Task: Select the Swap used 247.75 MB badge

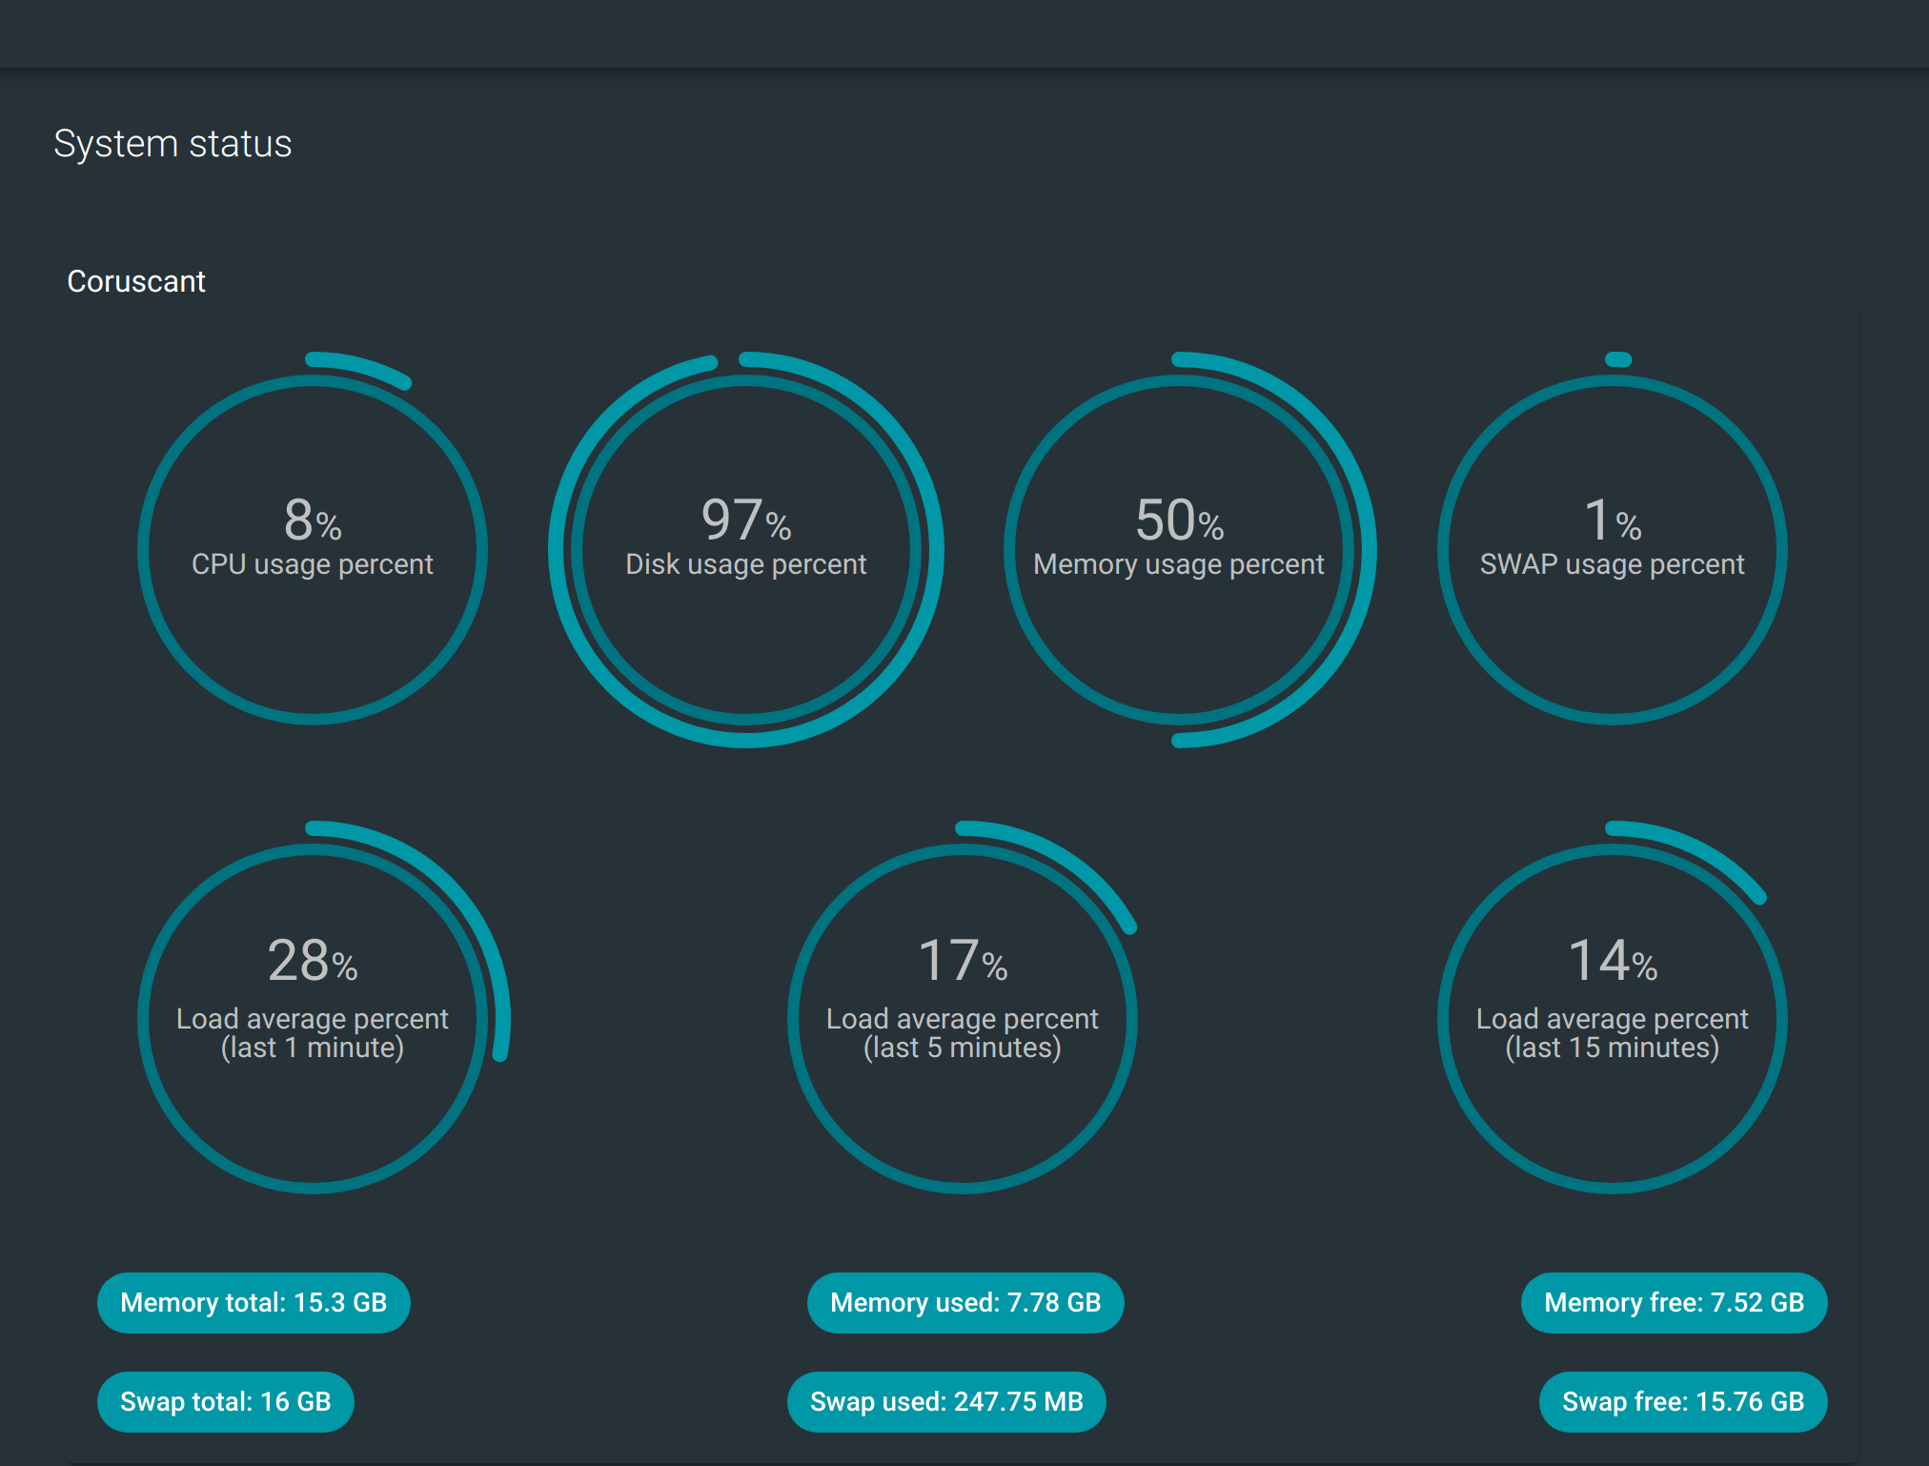Action: click(946, 1401)
